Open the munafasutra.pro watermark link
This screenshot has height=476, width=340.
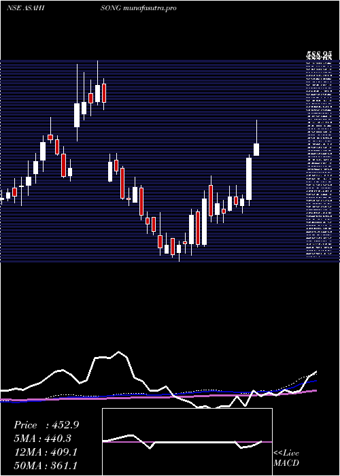click(x=150, y=8)
